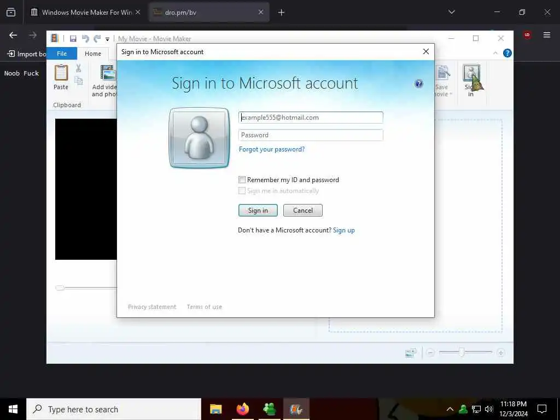Close the dro.pm/bv browser tab

click(x=261, y=12)
